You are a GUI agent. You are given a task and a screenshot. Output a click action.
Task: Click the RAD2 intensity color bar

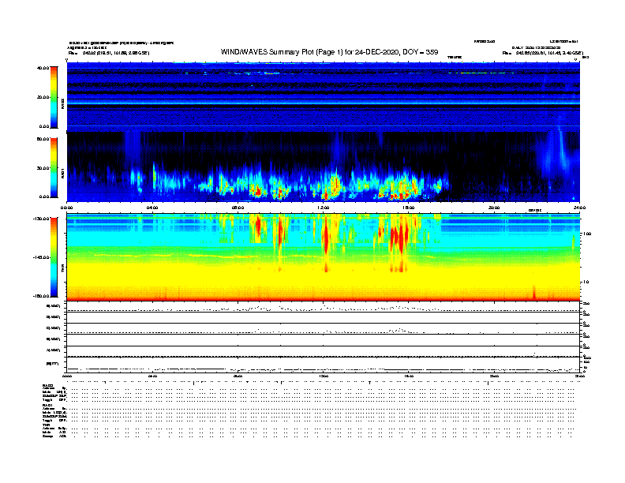pos(54,97)
